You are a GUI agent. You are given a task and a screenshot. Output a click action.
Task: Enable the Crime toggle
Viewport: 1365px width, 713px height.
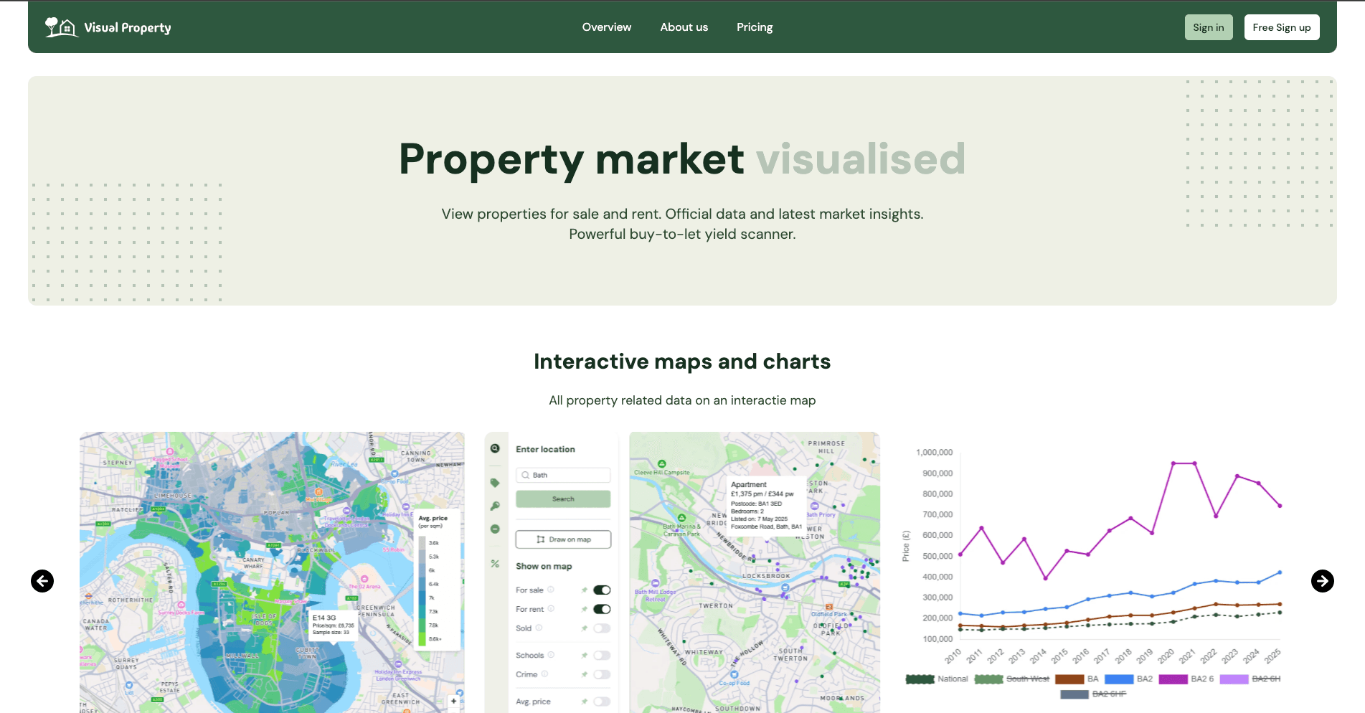point(602,674)
